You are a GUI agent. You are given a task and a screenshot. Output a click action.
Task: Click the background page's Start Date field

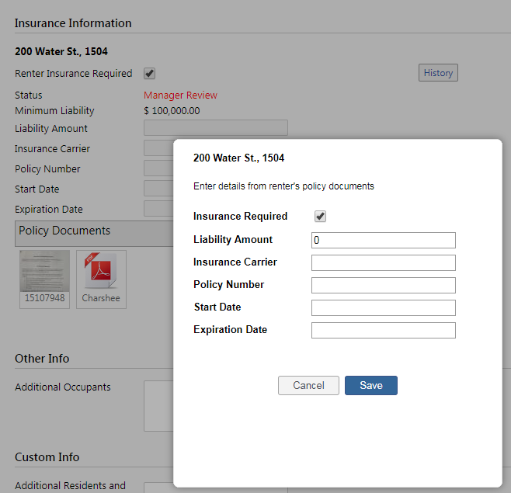point(158,188)
